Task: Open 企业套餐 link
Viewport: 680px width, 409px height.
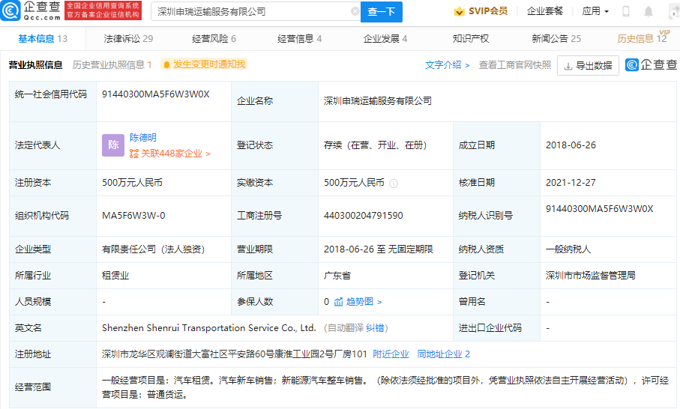Action: (x=545, y=11)
